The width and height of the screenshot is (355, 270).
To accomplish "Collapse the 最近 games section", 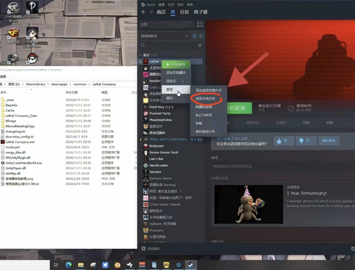I will [x=141, y=55].
